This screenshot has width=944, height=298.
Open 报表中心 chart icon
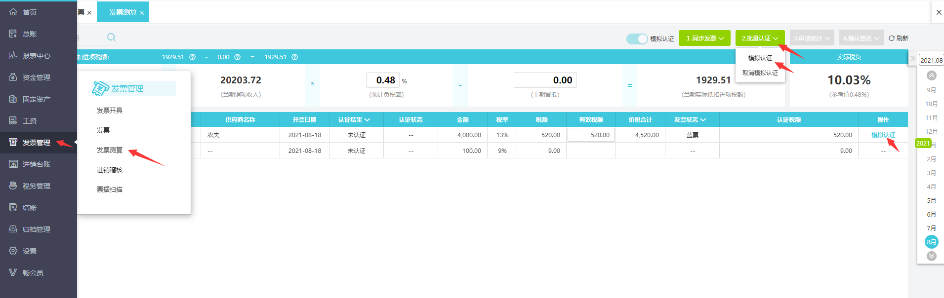click(13, 55)
